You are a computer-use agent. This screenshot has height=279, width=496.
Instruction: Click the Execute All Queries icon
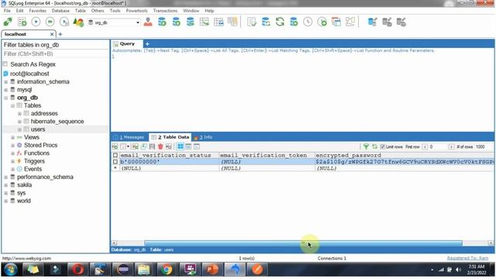coord(50,22)
